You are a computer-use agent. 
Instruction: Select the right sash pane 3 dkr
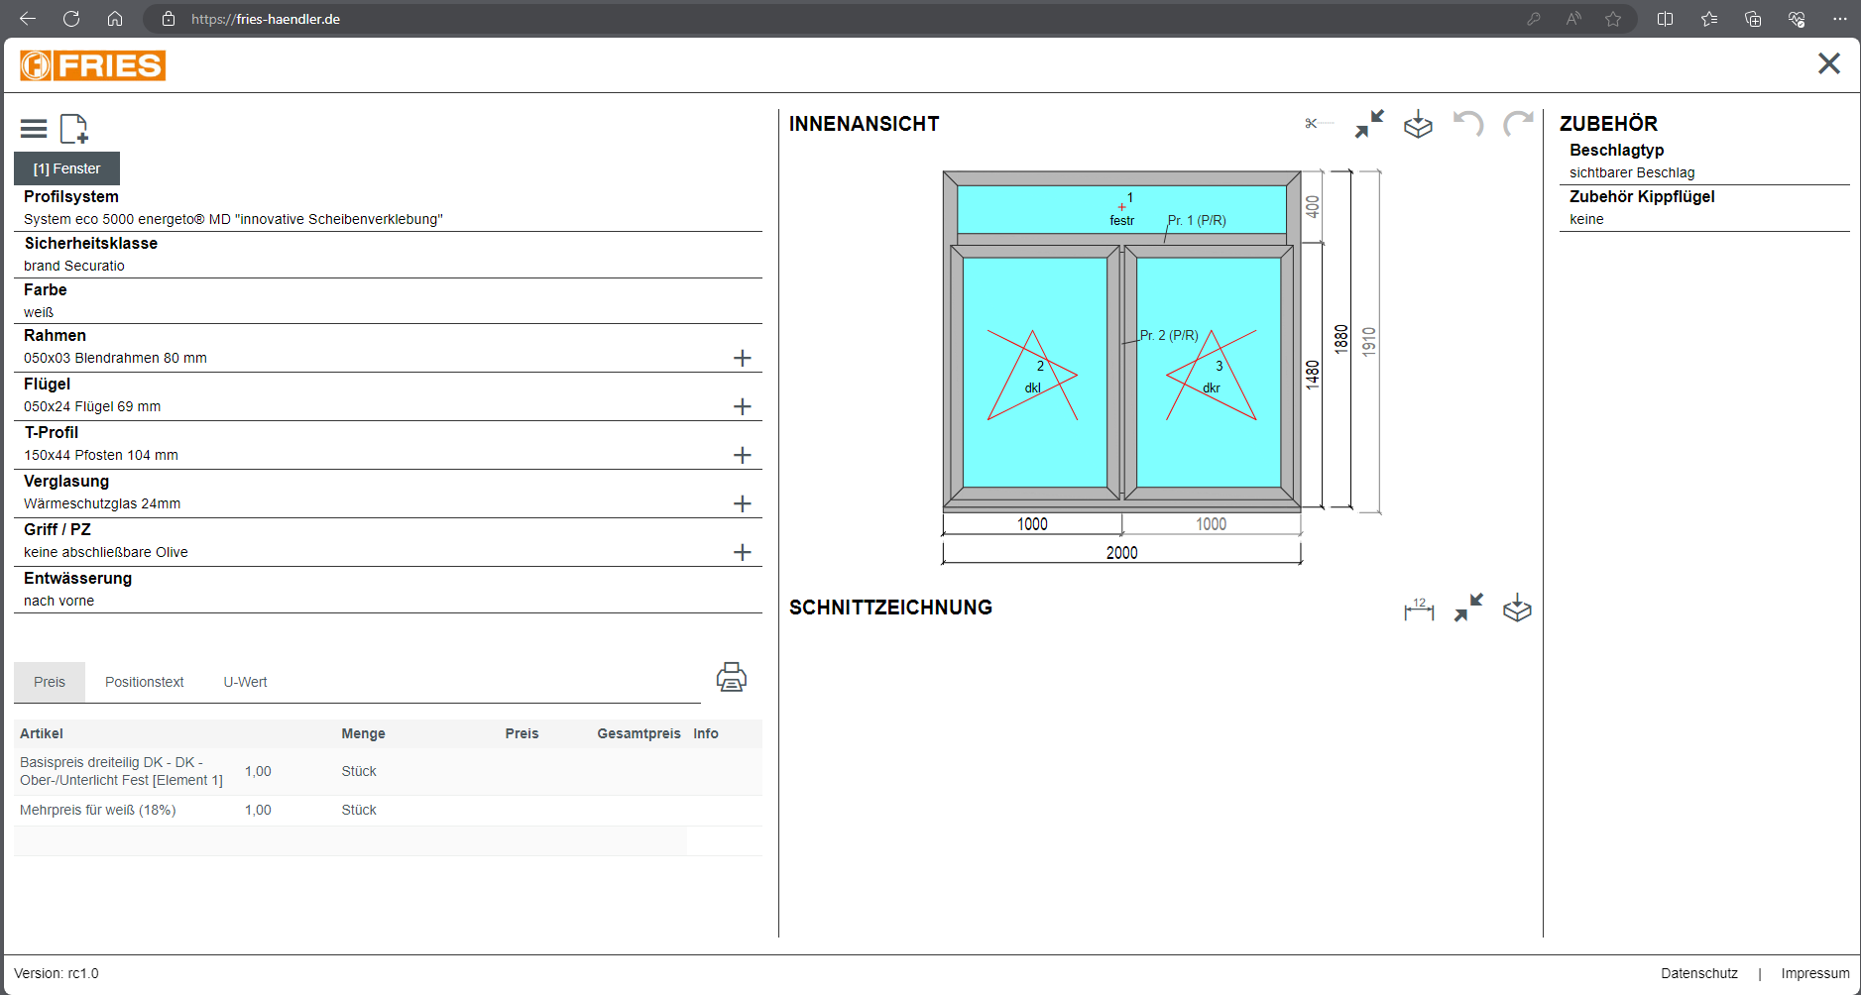coord(1209,373)
